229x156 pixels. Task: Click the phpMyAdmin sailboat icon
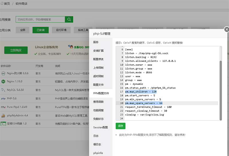(x=3, y=116)
